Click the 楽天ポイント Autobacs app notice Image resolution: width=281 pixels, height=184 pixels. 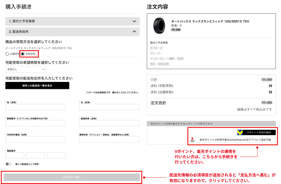pyautogui.click(x=235, y=139)
